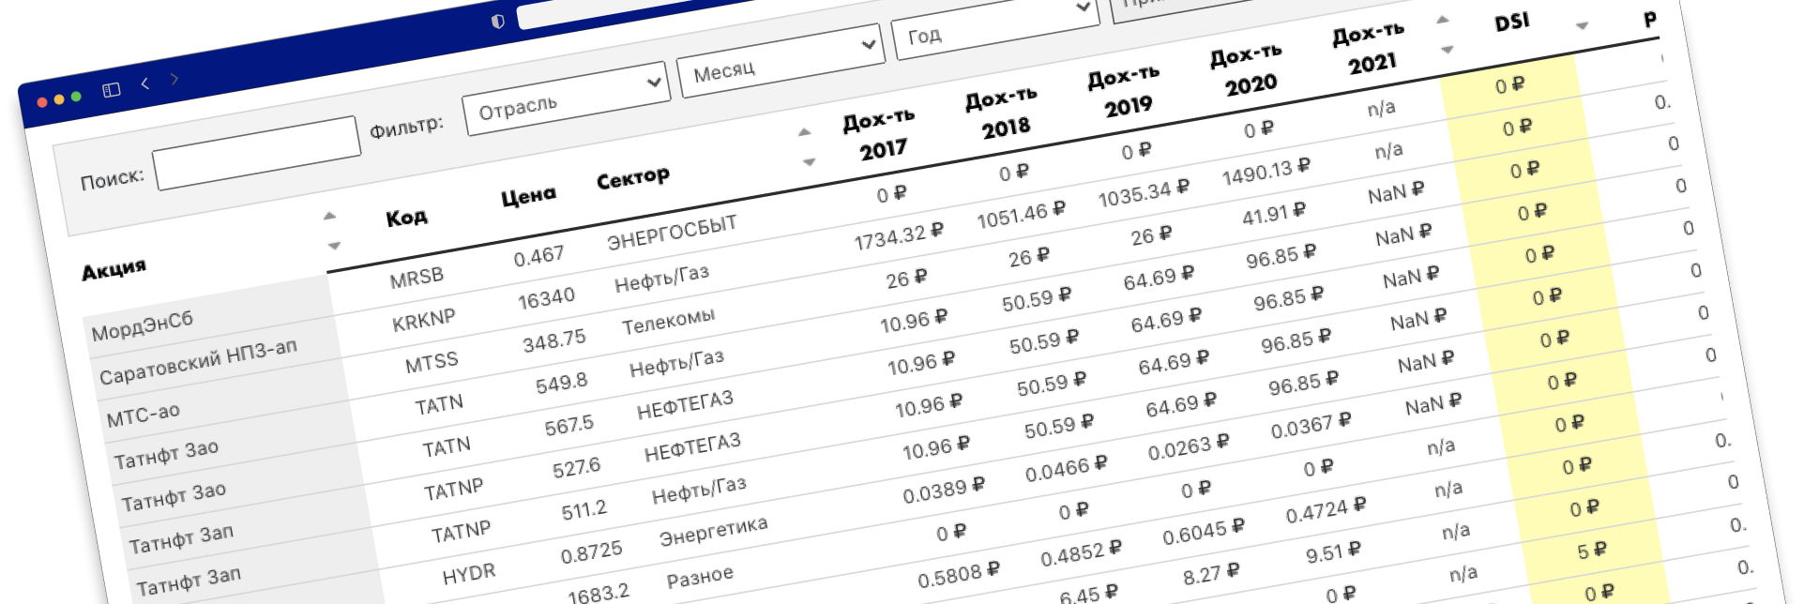The height and width of the screenshot is (604, 1819).
Task: Sort by the Дох-ть 2021 header
Action: pos(1370,48)
